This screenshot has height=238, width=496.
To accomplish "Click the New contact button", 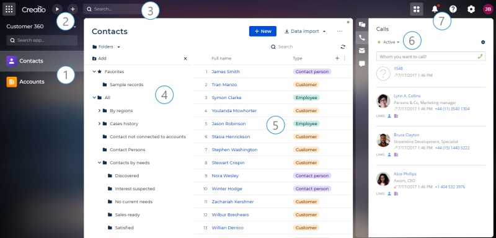I will point(262,31).
